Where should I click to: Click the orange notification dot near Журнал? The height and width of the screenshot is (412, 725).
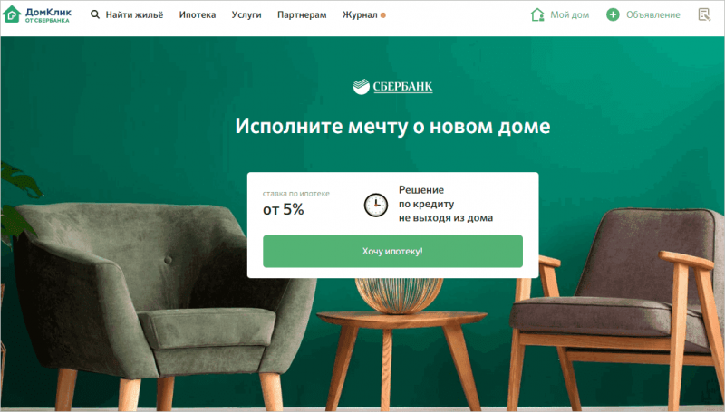point(382,15)
